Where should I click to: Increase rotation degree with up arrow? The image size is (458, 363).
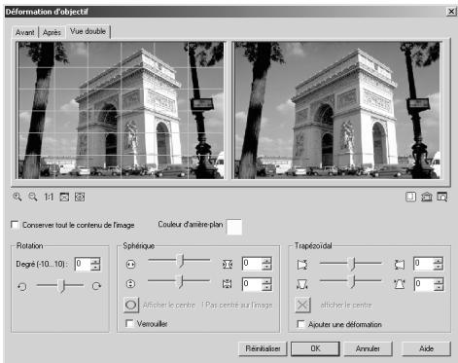(95, 261)
